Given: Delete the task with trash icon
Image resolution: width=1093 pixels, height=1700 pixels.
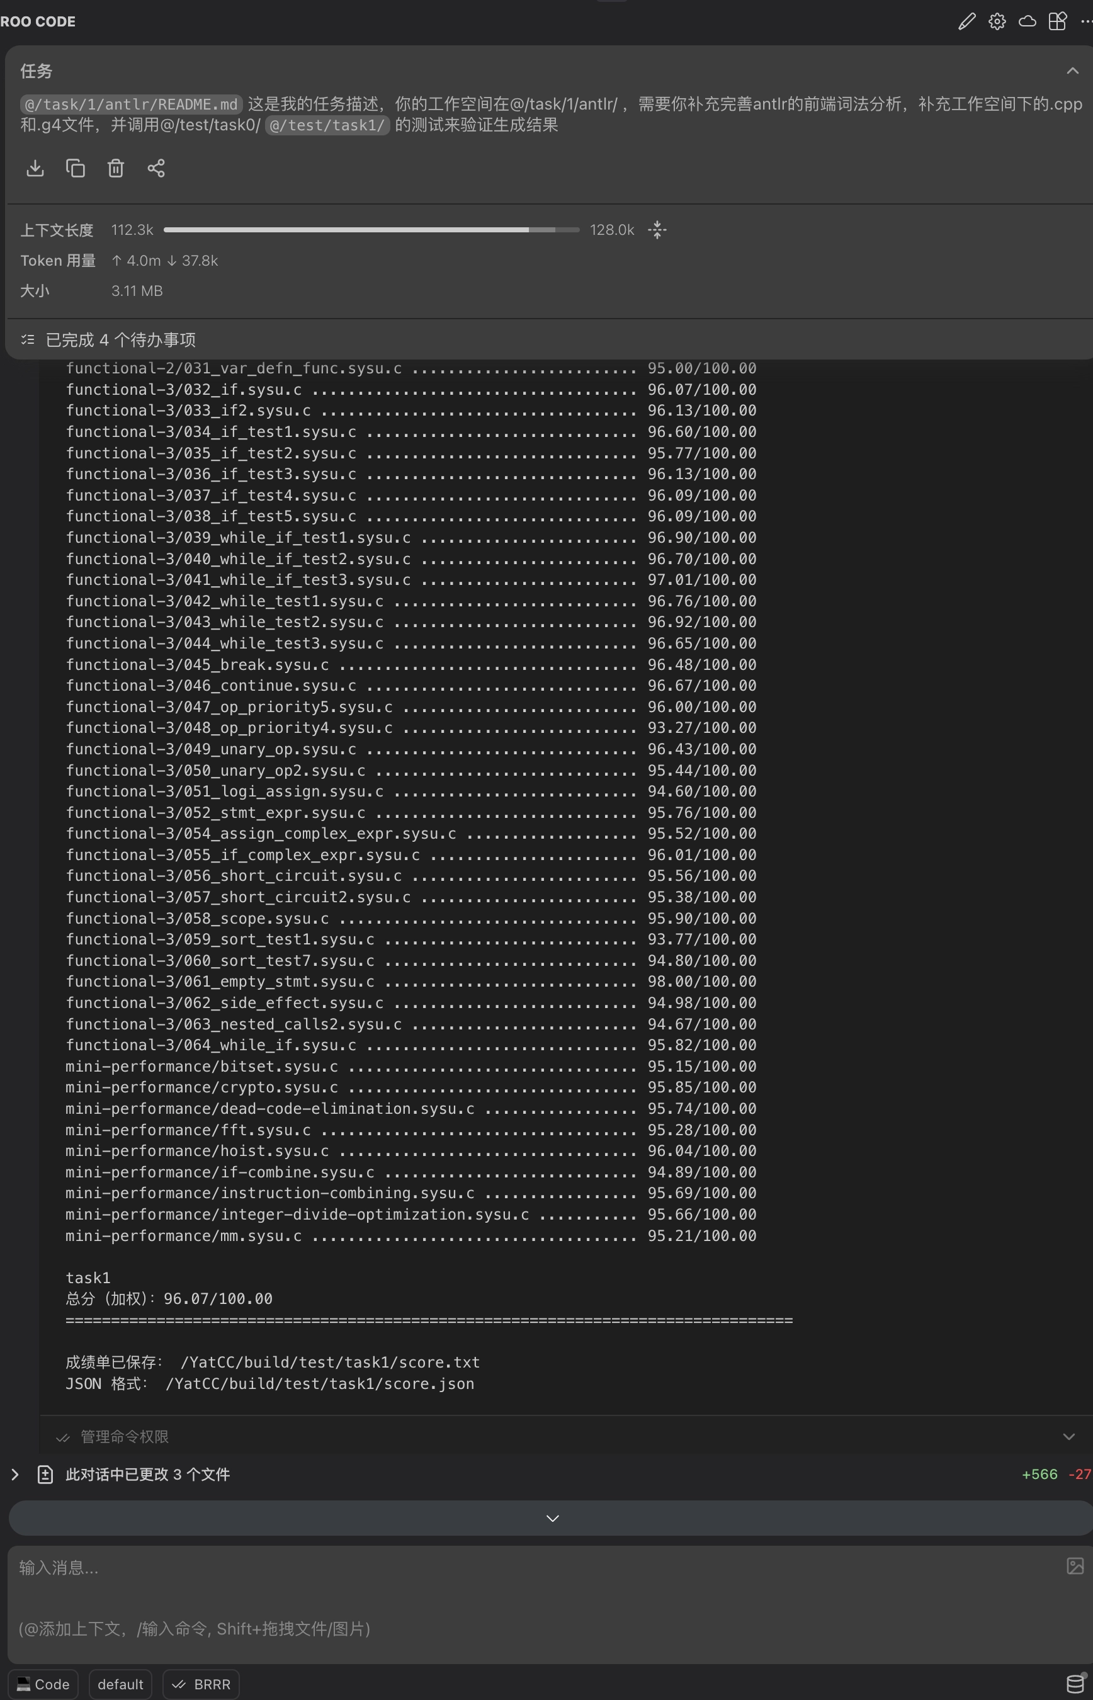Looking at the screenshot, I should tap(116, 168).
